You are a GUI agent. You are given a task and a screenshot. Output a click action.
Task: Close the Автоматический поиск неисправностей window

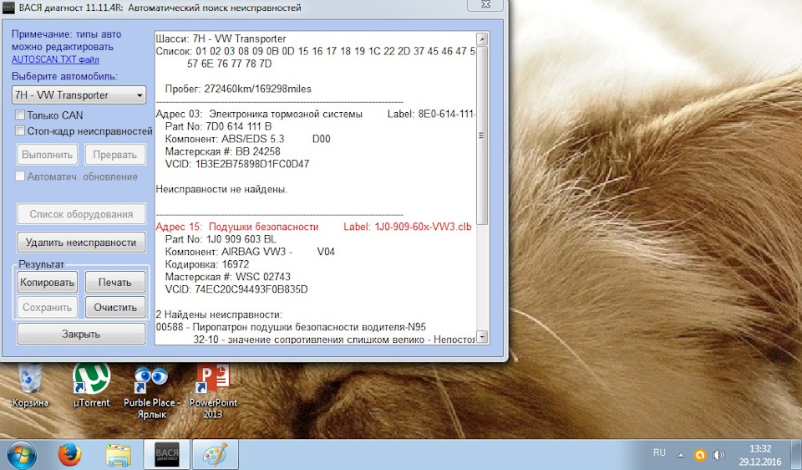(485, 4)
